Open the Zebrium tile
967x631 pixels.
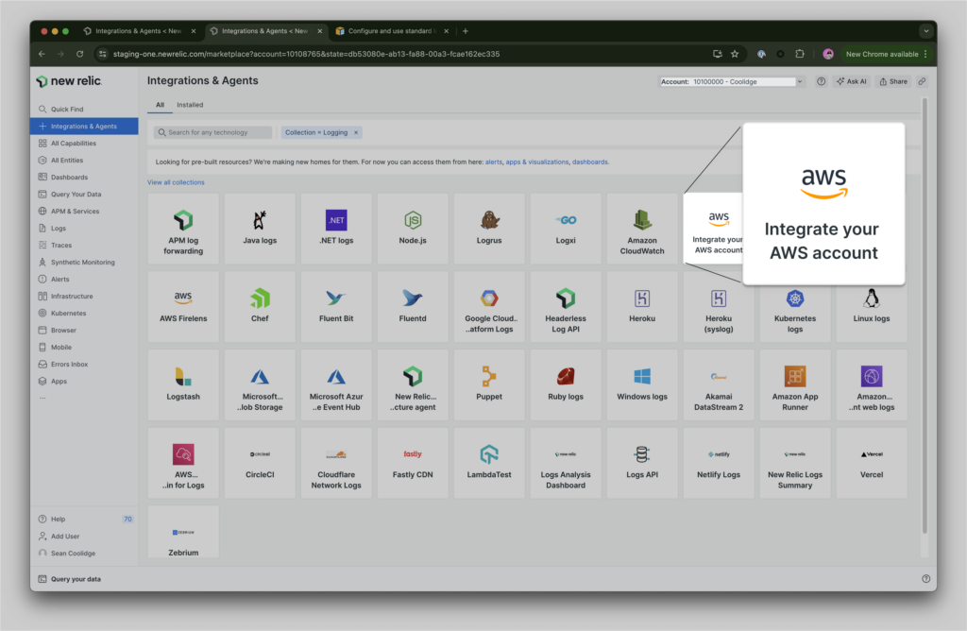183,532
